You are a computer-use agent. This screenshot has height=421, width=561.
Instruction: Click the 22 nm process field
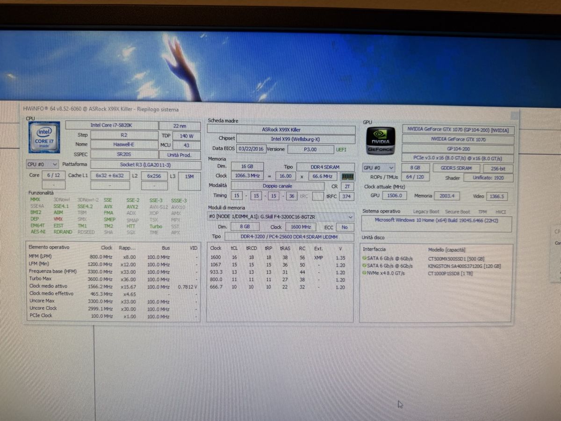pyautogui.click(x=180, y=125)
